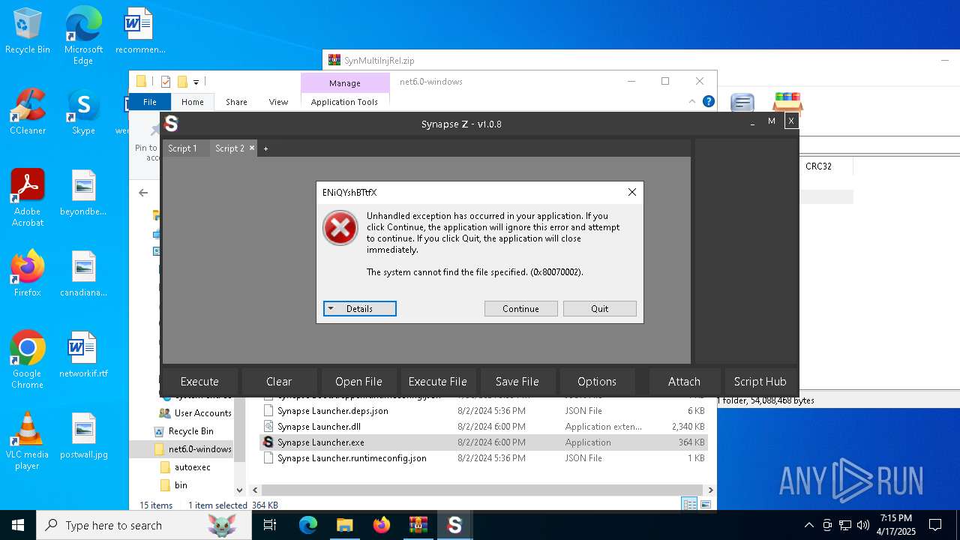Click the taskbar search box
960x540 pixels.
143,525
